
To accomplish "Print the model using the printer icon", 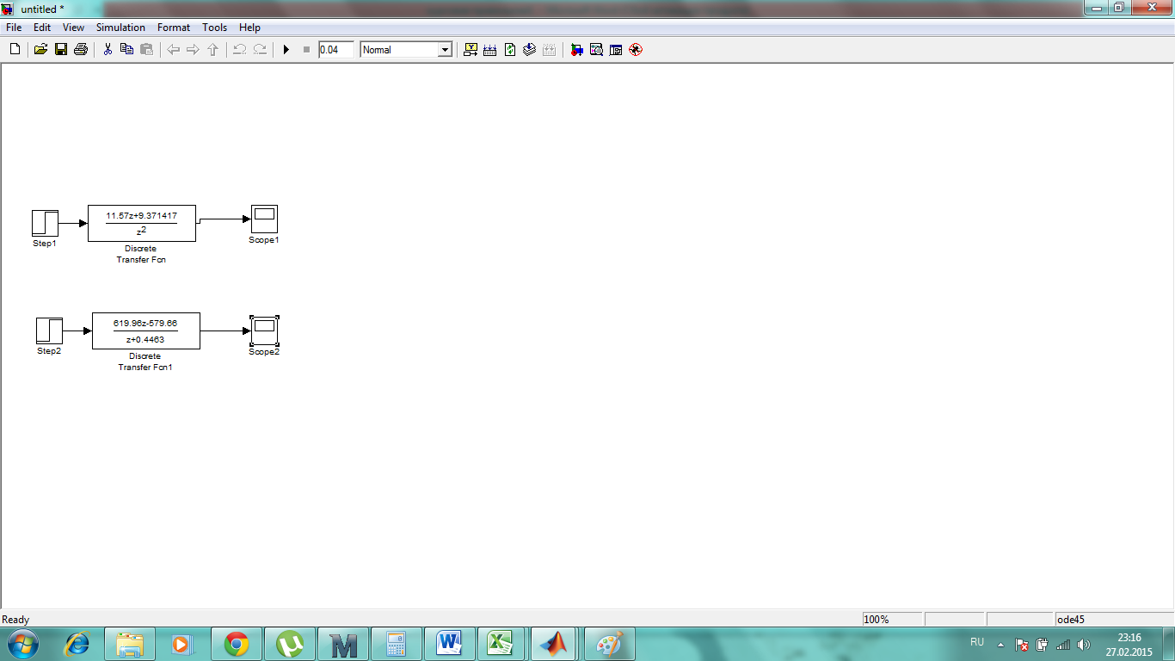I will [81, 50].
